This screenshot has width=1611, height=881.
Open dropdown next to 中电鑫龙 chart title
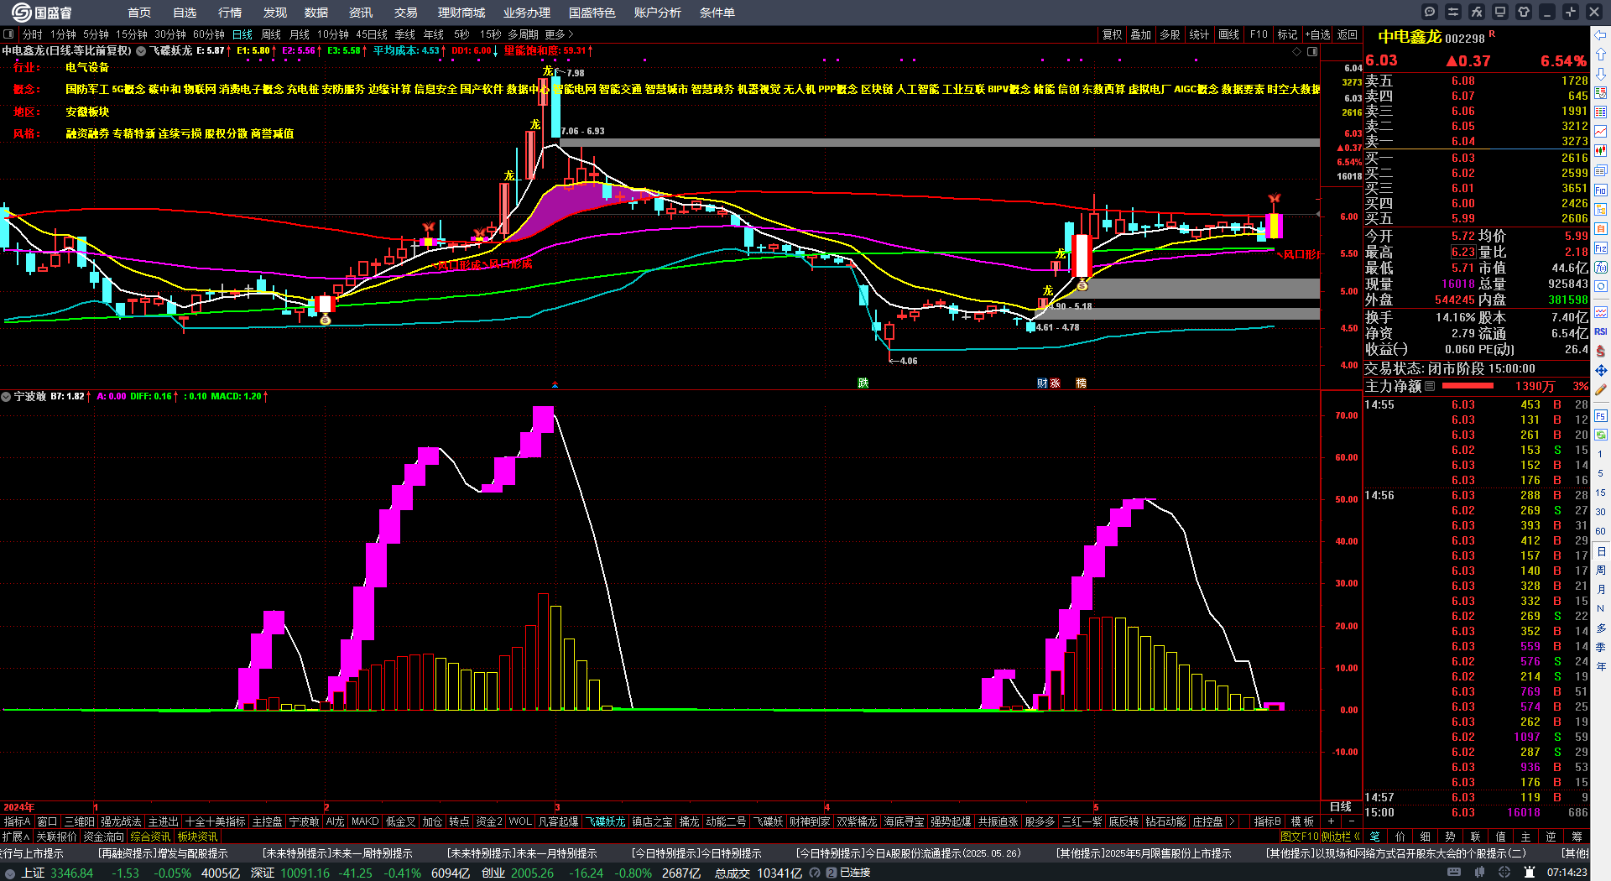pyautogui.click(x=141, y=51)
